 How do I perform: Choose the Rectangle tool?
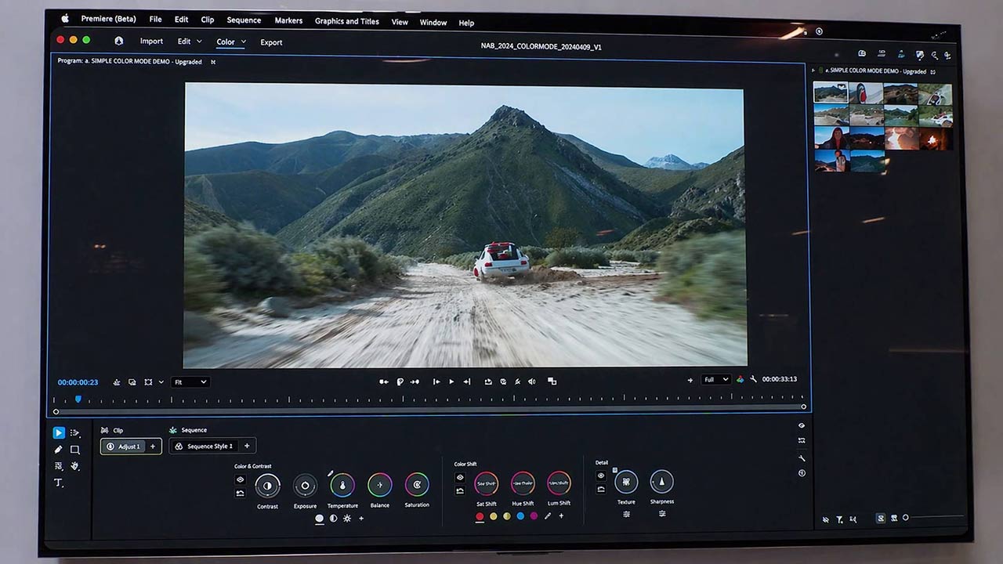[x=75, y=450]
